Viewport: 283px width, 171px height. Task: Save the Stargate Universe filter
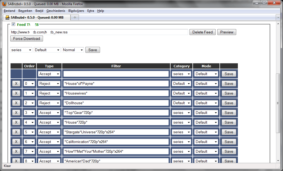pyautogui.click(x=229, y=132)
